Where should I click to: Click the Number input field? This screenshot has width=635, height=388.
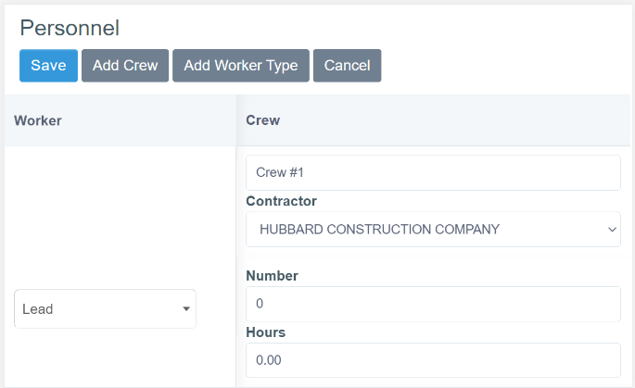coord(433,304)
